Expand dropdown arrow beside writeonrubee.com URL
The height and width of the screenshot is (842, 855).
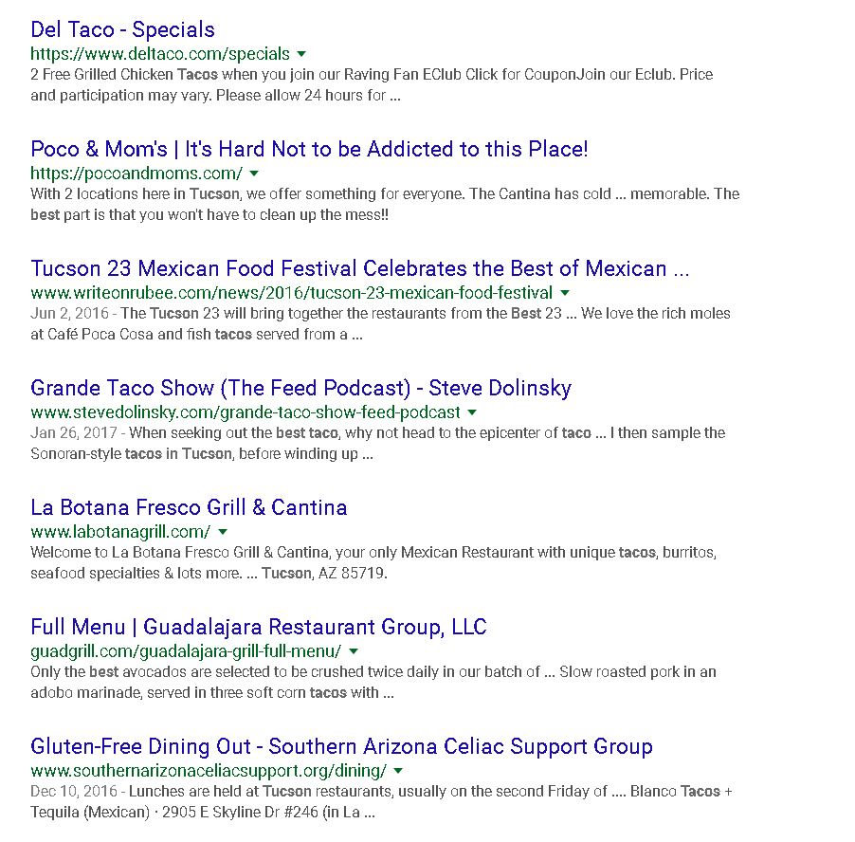[x=566, y=293]
